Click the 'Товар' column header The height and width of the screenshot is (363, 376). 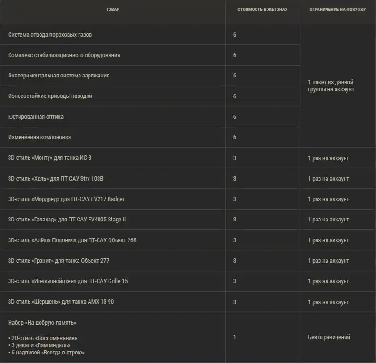point(112,10)
